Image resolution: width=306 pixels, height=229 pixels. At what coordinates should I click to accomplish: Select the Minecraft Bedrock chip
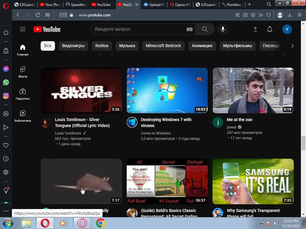pos(163,46)
